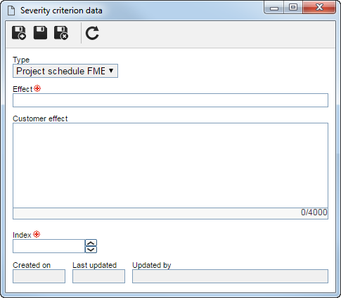Click inside the Effect text field

click(x=170, y=100)
